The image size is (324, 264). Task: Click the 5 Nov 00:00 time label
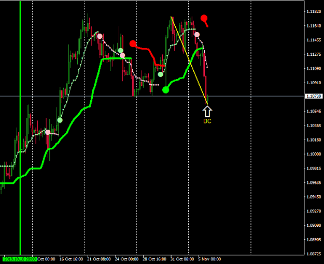coord(209,259)
